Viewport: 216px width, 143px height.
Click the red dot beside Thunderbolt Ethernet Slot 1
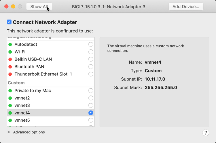click(10, 74)
